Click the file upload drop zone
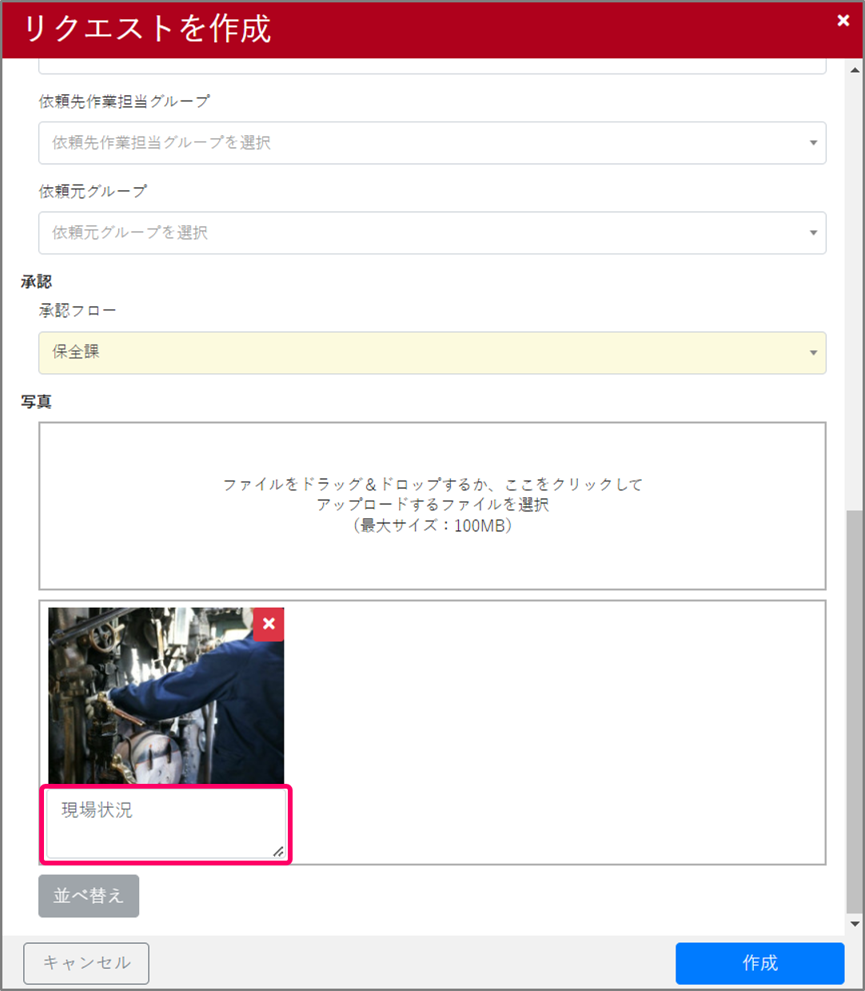Viewport: 865px width, 991px height. click(432, 505)
